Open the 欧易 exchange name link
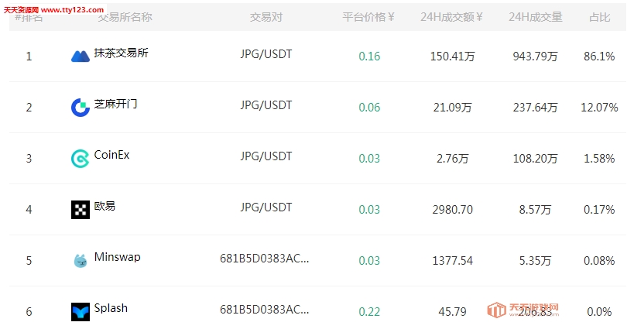 [x=105, y=206]
